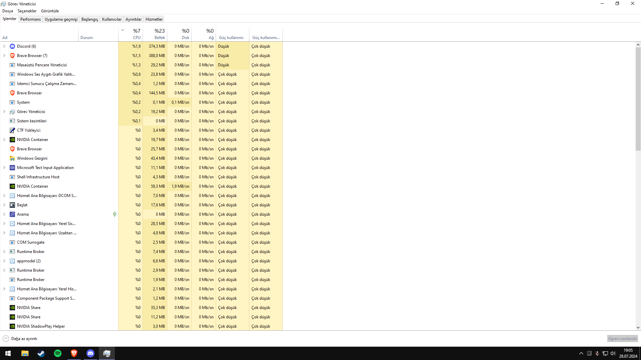Switch to the Performans tab
The height and width of the screenshot is (360, 641).
30,19
